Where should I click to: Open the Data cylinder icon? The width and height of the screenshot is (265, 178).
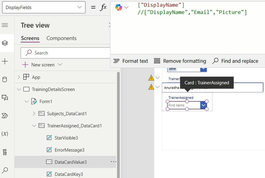pyautogui.click(x=5, y=79)
